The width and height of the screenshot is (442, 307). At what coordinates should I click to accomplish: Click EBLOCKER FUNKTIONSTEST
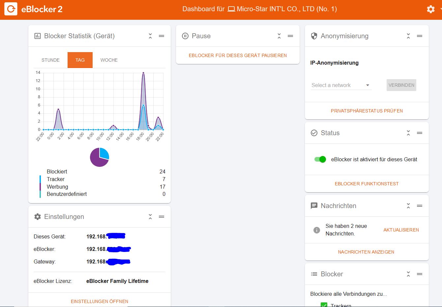[367, 184]
